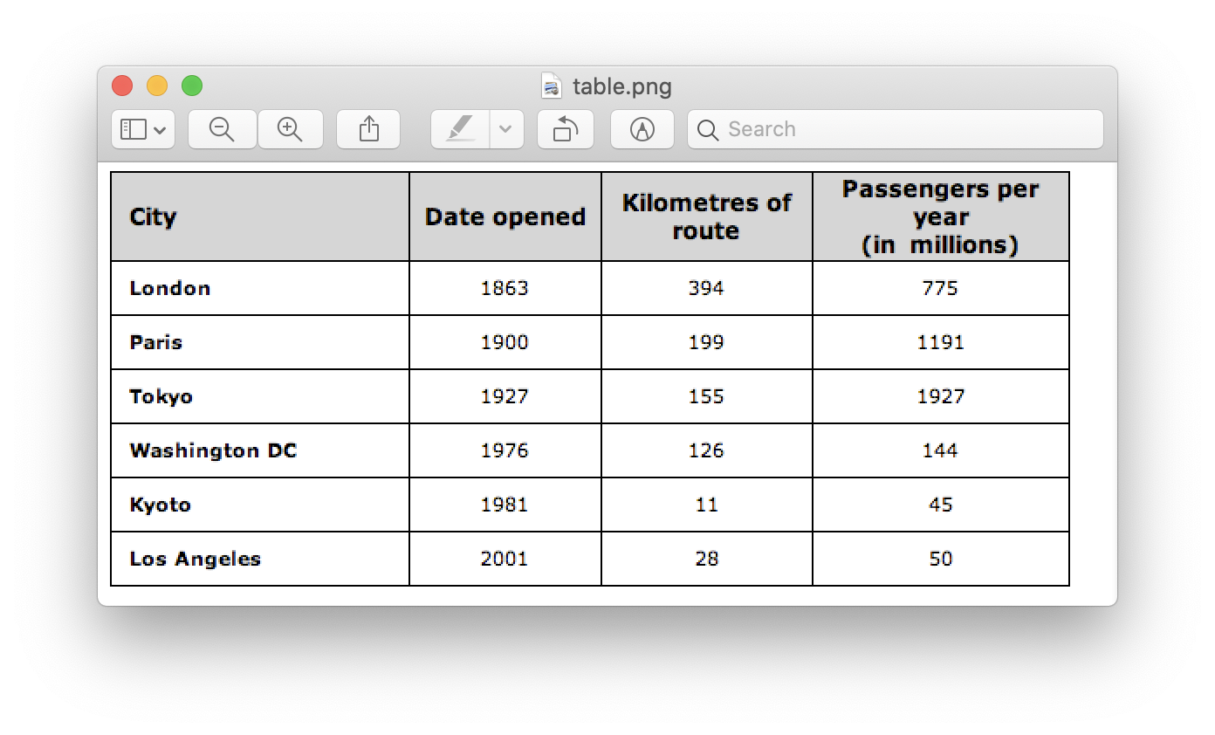This screenshot has height=735, width=1215.
Task: Click the Zoom Out magnifier icon
Action: [223, 129]
